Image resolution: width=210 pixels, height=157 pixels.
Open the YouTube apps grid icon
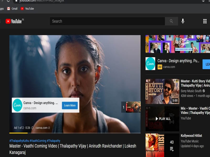click(205, 21)
